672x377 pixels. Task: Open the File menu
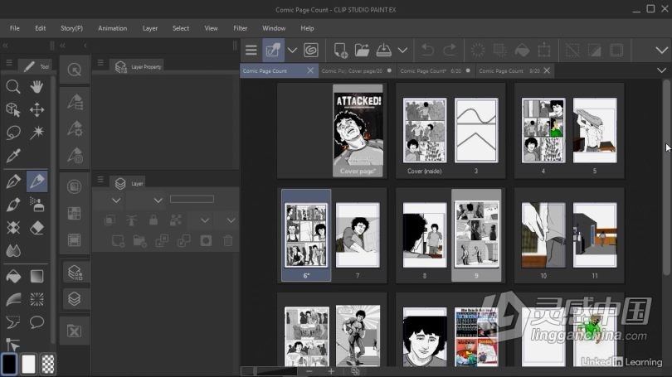click(15, 28)
